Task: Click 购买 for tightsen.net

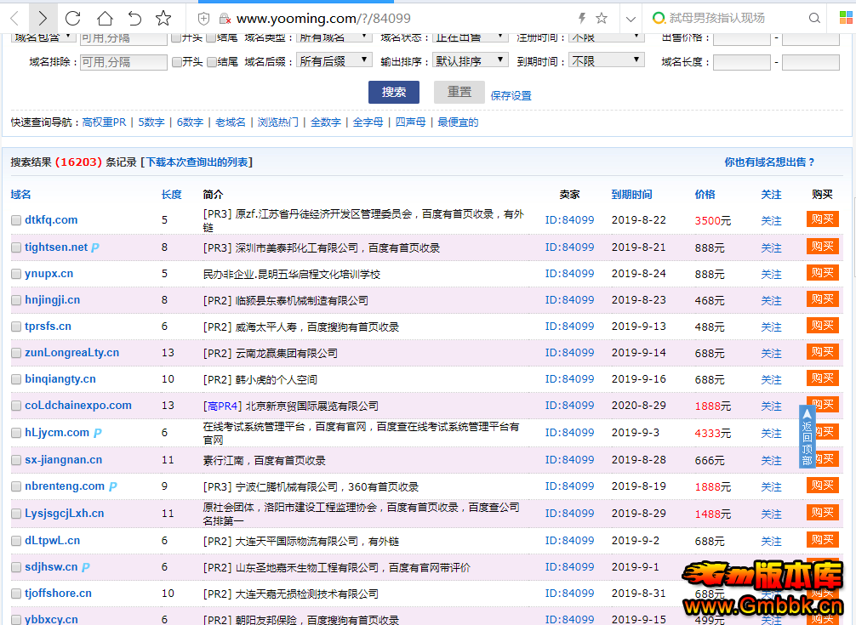Action: (822, 247)
